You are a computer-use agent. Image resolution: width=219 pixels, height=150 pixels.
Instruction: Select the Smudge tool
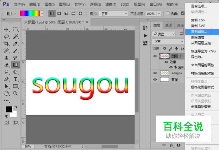pyautogui.click(x=6, y=72)
